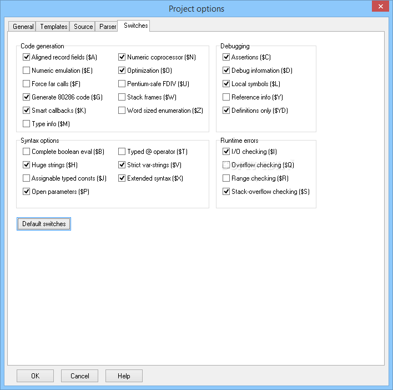393x390 pixels.
Task: Confirm with the OK button
Action: (35, 376)
